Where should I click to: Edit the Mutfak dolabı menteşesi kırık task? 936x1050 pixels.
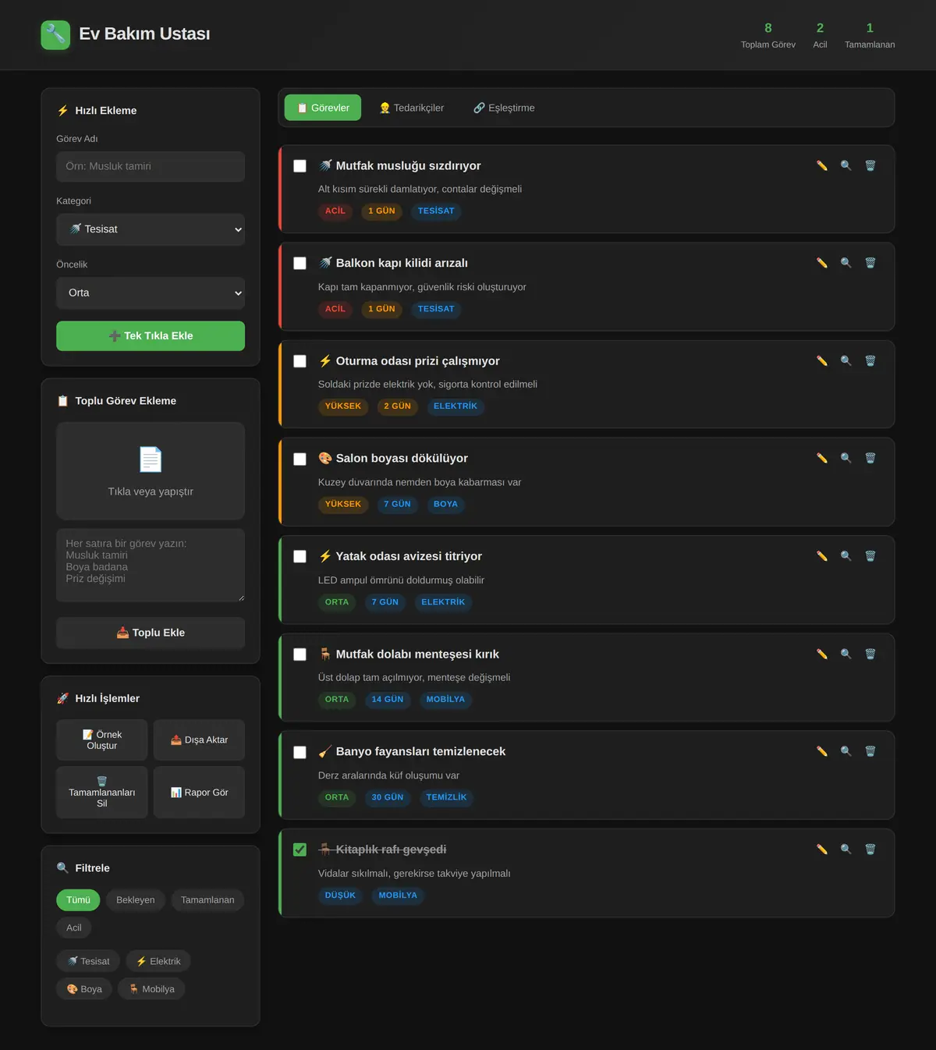coord(821,654)
